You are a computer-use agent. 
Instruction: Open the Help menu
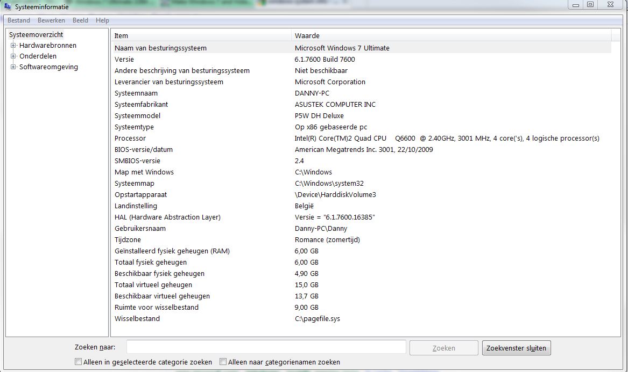[102, 20]
